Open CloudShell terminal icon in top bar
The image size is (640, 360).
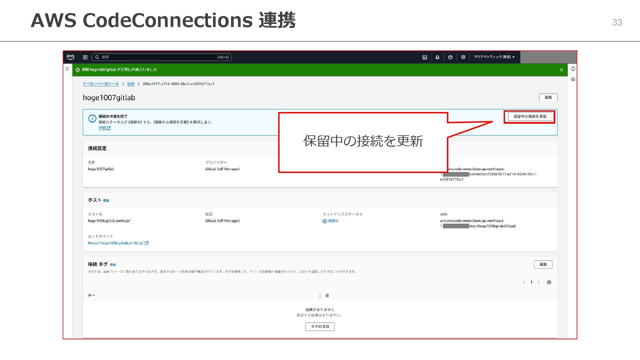[425, 57]
